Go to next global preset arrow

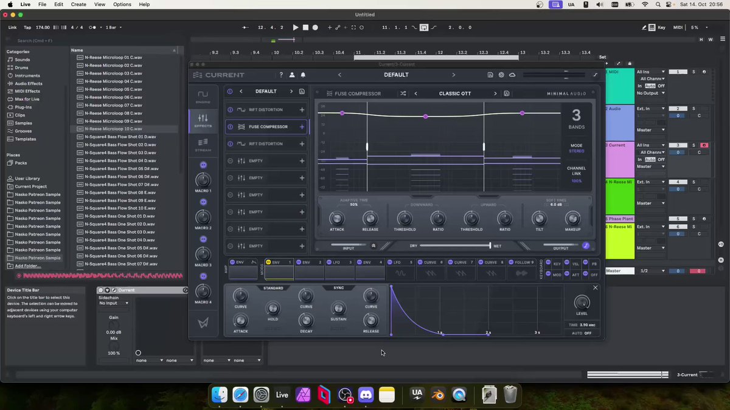pos(453,75)
